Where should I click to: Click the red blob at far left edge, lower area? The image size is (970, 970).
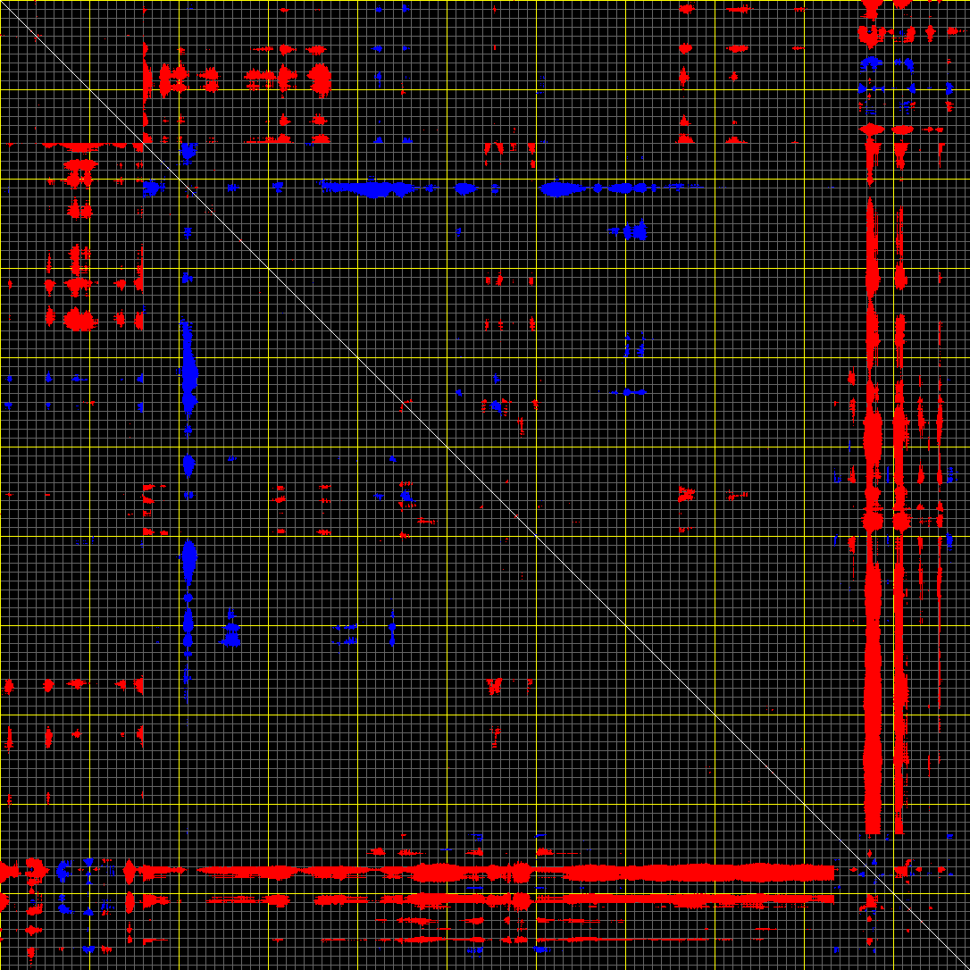point(9,686)
